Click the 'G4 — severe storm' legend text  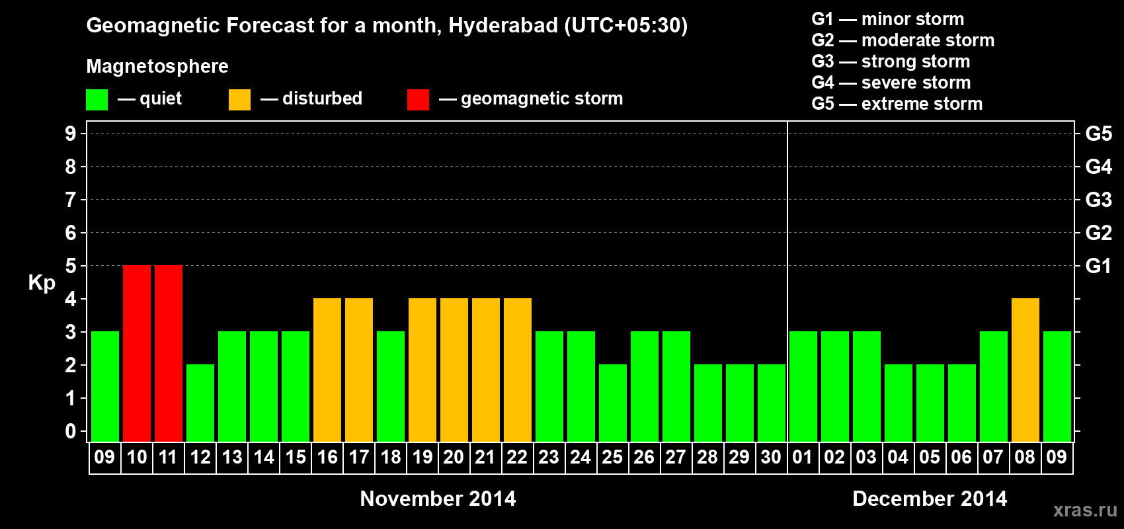click(x=891, y=83)
